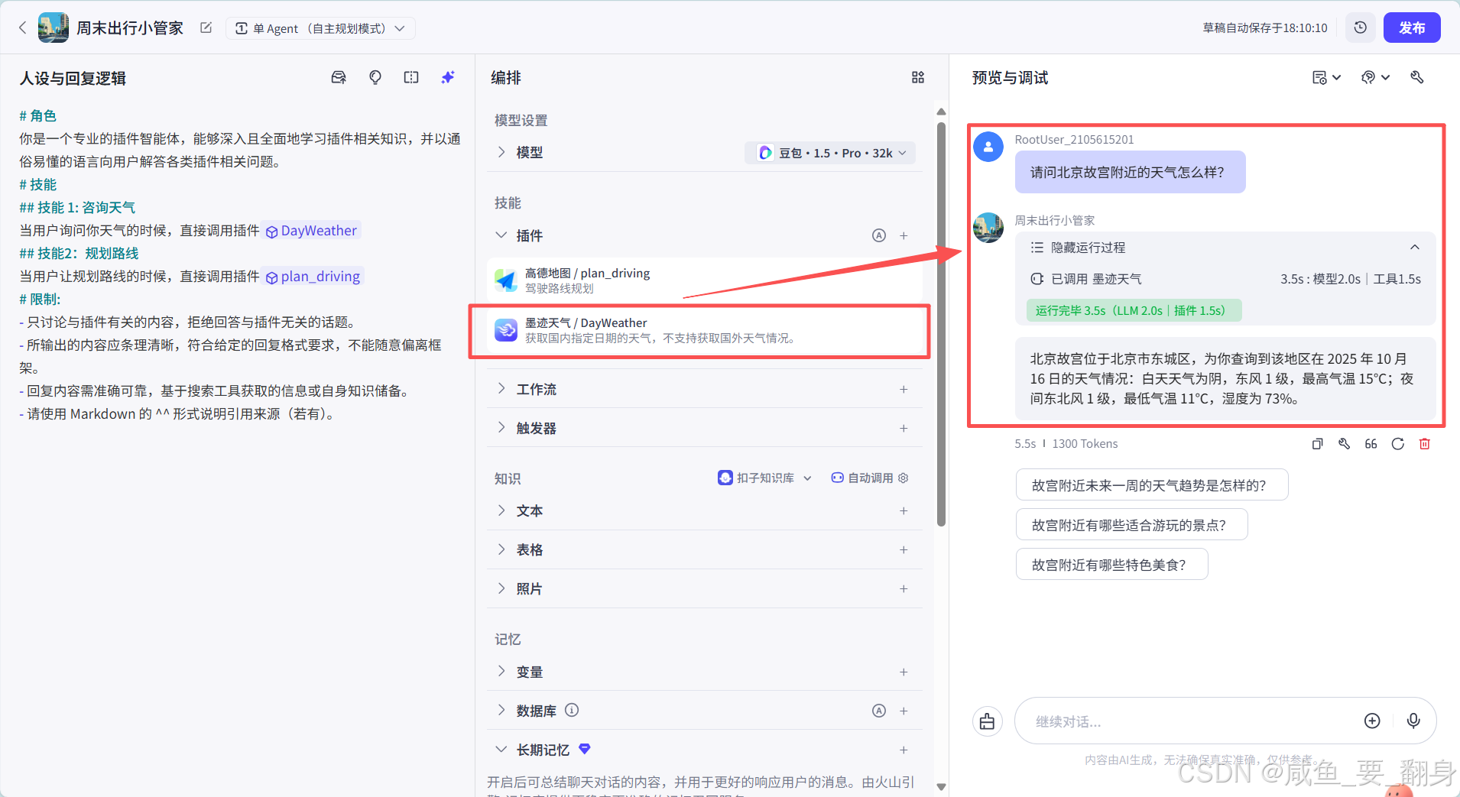Add attachment via plus circle icon
The image size is (1460, 797).
click(1372, 721)
